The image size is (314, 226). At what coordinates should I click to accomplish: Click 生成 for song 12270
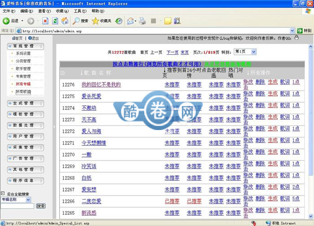273,152
